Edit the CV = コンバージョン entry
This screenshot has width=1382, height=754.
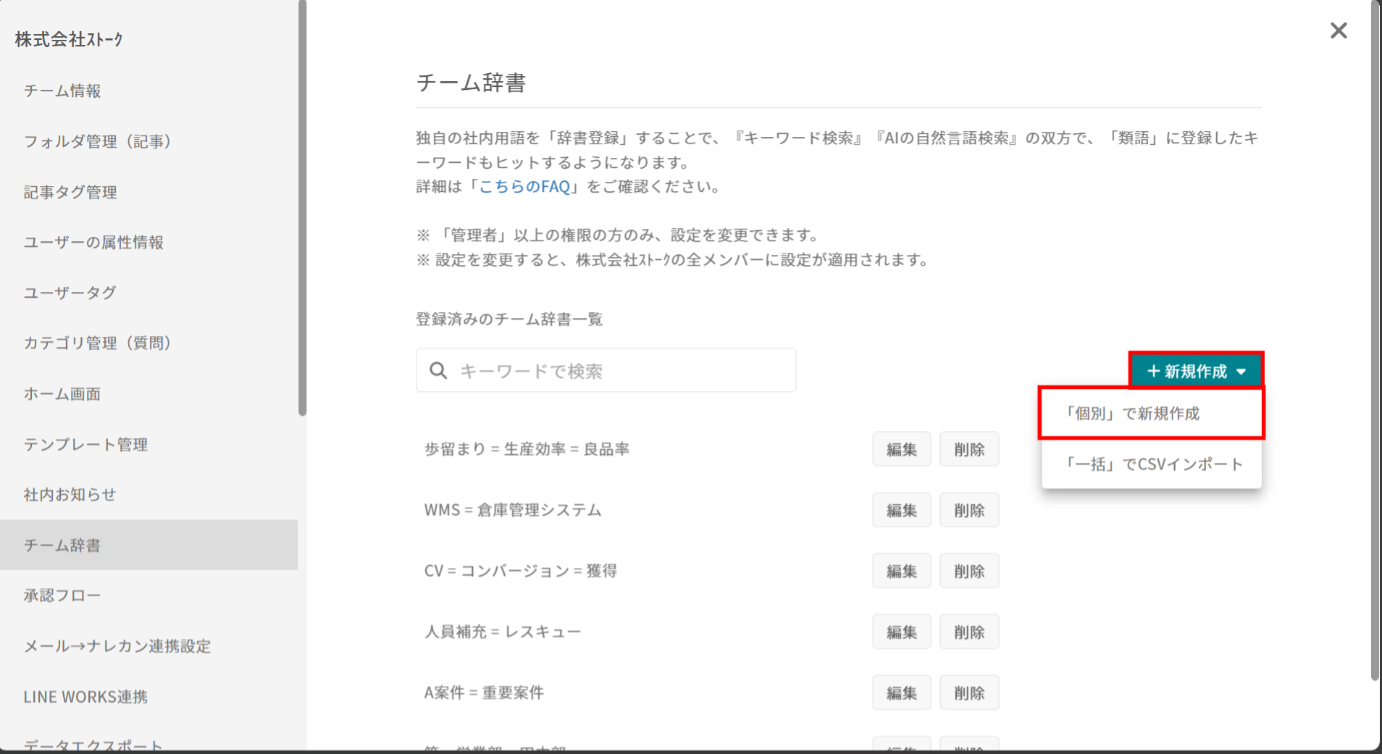click(901, 571)
